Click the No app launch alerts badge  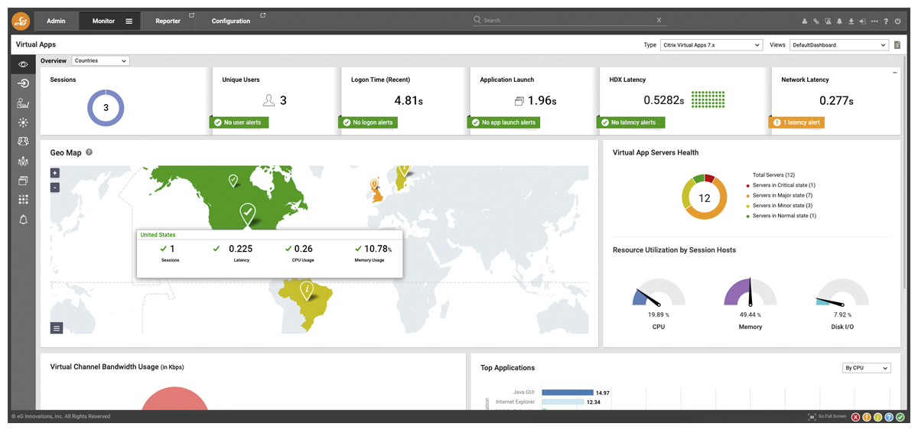pos(503,122)
